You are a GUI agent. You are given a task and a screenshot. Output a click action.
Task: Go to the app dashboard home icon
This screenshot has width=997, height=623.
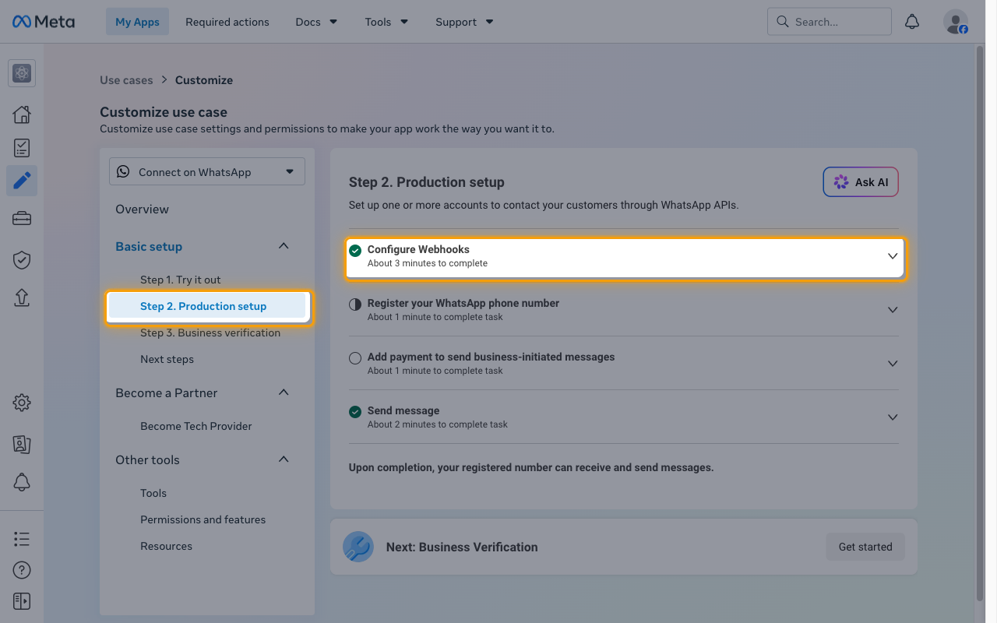(x=22, y=114)
